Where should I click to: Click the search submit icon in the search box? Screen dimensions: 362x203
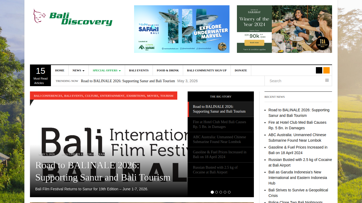[327, 80]
